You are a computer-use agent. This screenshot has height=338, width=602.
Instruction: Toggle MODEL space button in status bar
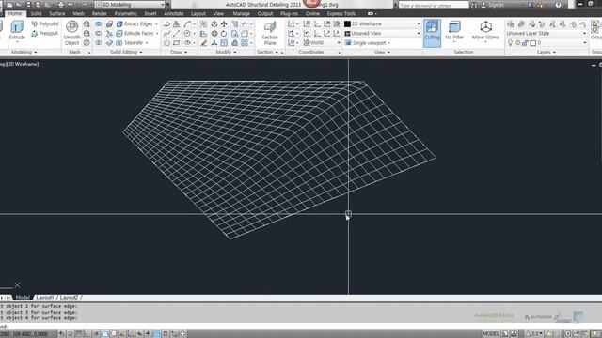click(491, 334)
